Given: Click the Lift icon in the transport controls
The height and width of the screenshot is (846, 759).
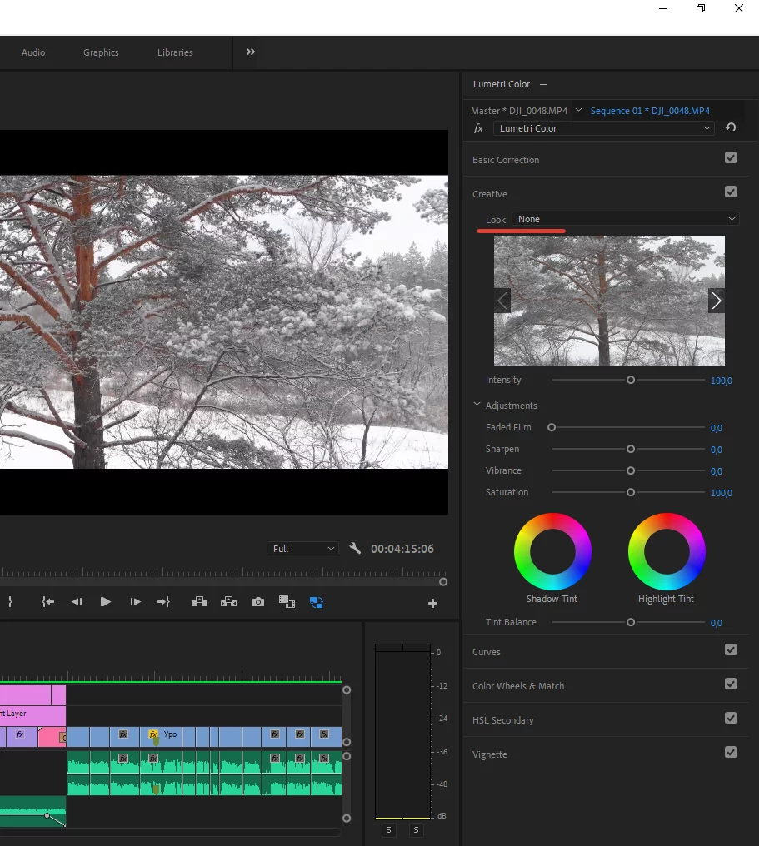Looking at the screenshot, I should coord(199,601).
